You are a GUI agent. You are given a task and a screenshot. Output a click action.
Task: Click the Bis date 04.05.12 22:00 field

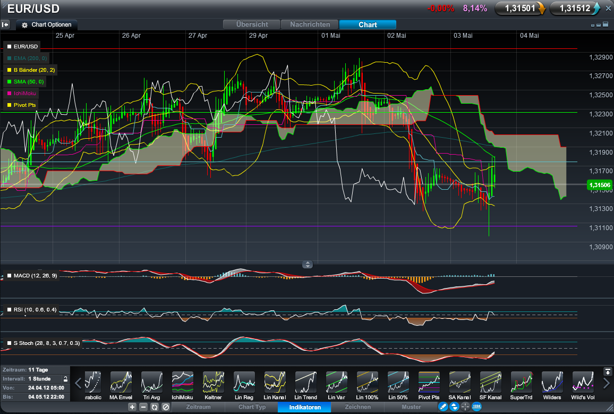[35, 397]
